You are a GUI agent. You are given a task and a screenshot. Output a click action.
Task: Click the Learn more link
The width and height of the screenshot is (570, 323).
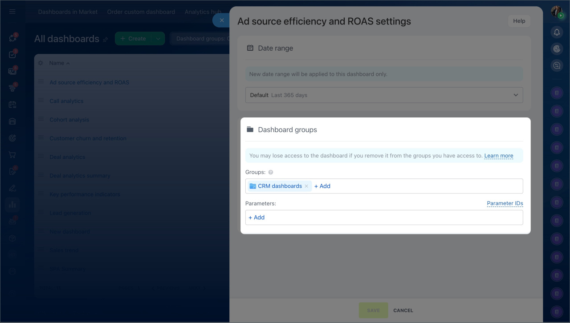pos(498,156)
